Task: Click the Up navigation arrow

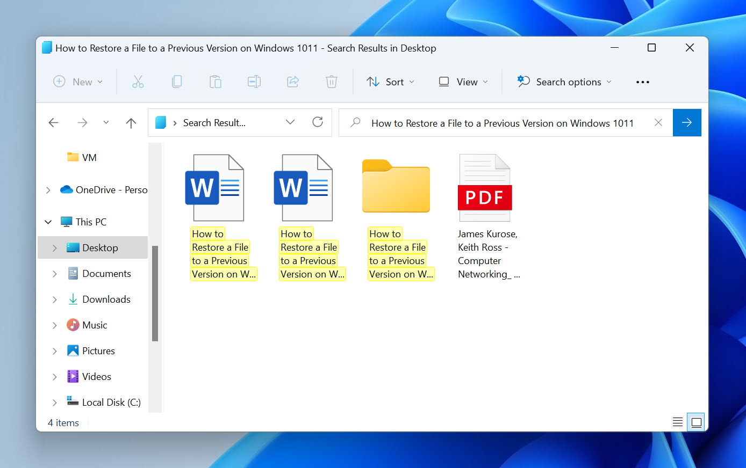Action: (x=131, y=122)
